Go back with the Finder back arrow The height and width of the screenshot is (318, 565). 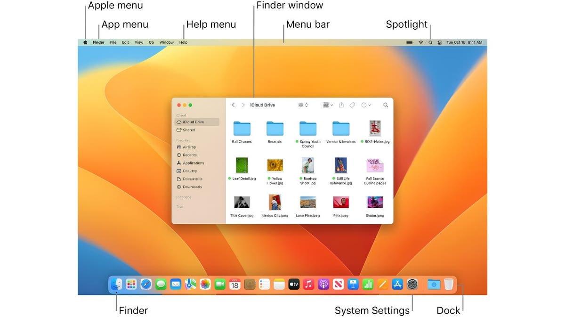click(x=233, y=105)
